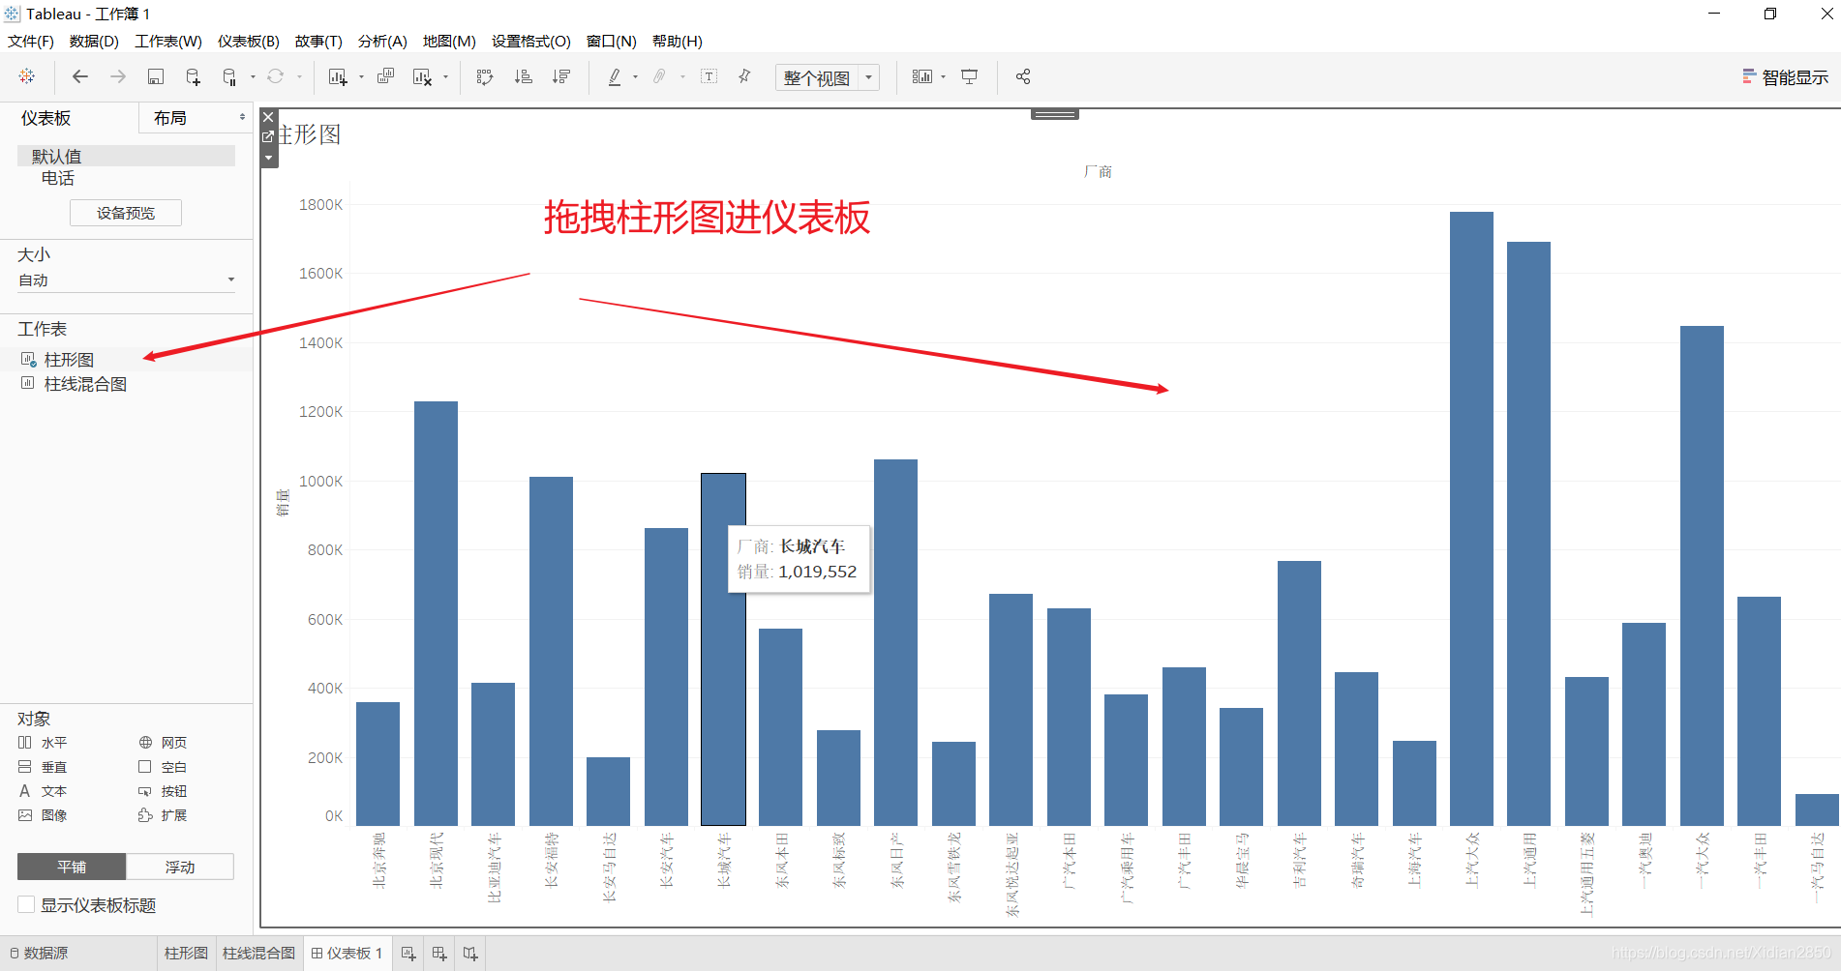
Task: Open the Data Source tab
Action: coord(39,954)
